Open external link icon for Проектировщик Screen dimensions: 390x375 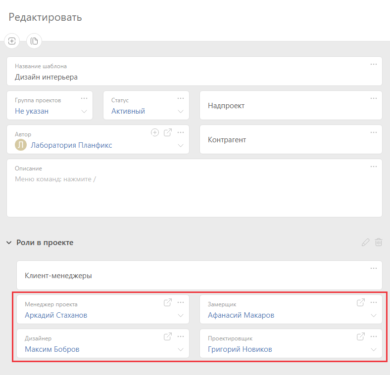pos(361,336)
